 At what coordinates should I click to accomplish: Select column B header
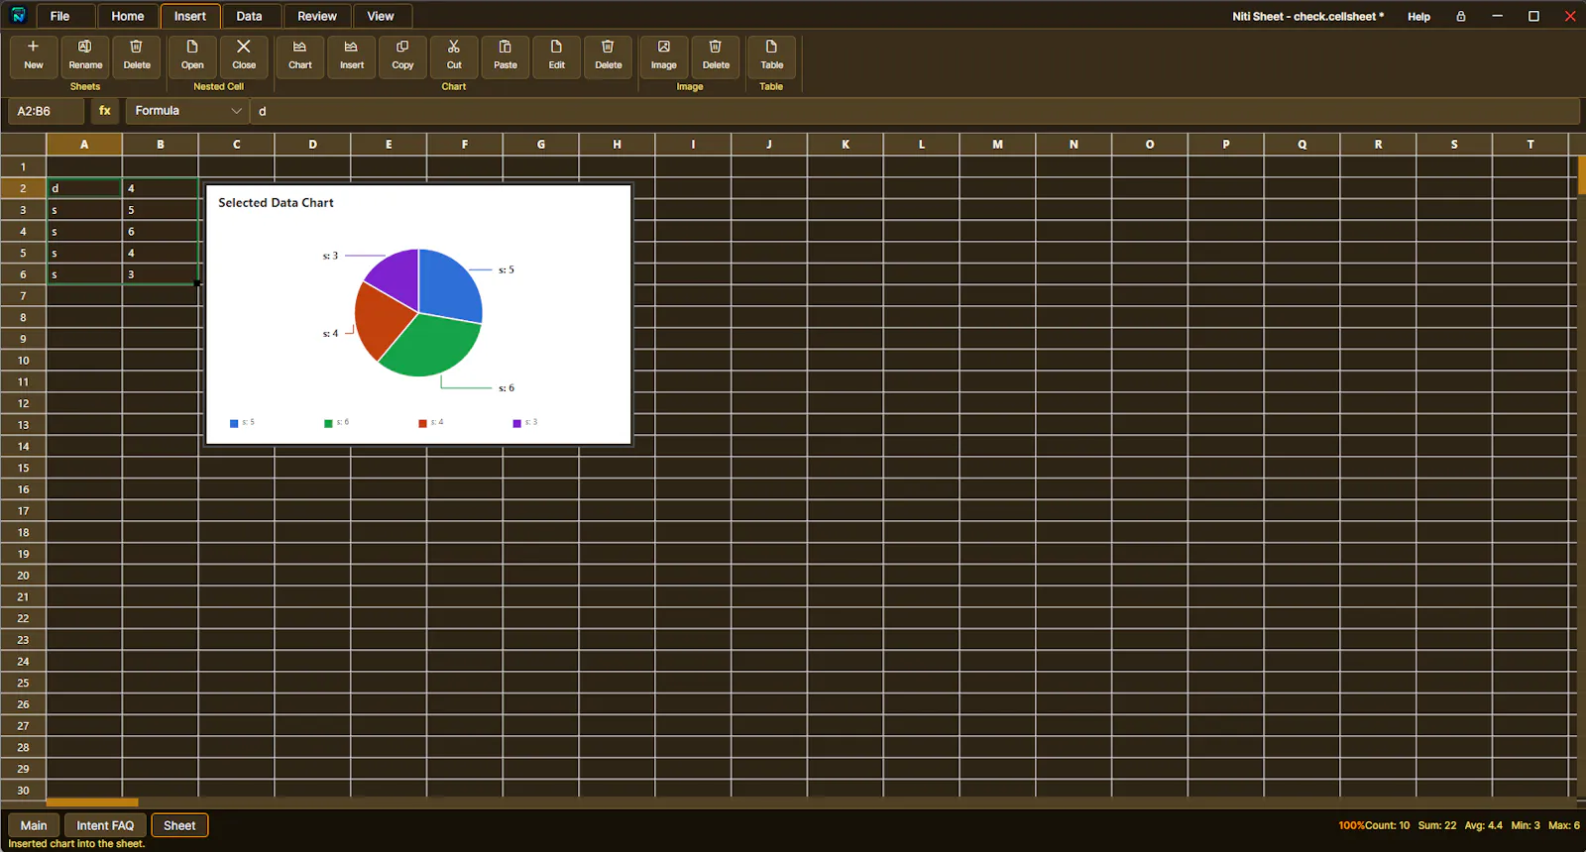tap(161, 145)
